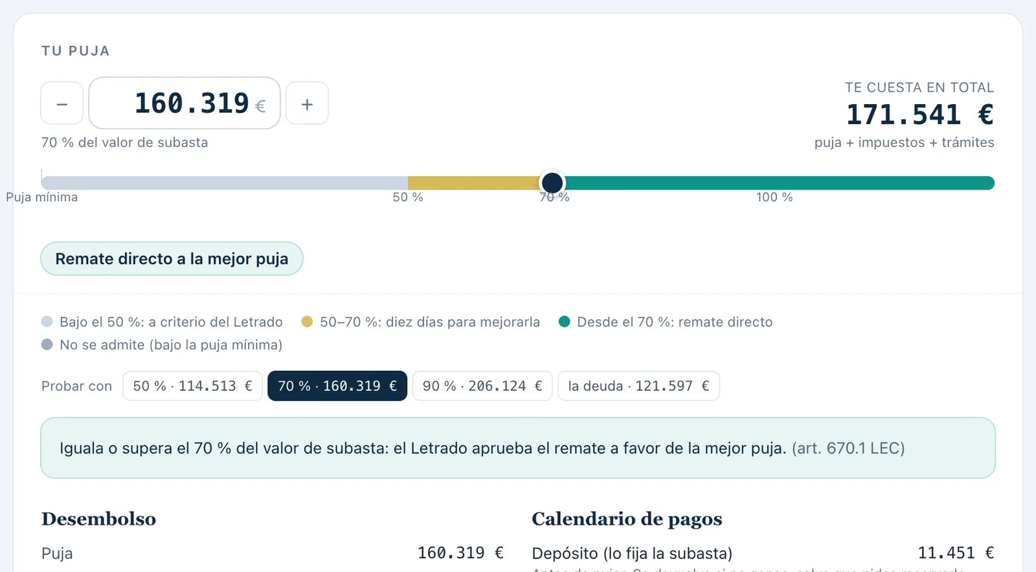1036x572 pixels.
Task: Click the '171.541 €' total cost value
Action: [919, 115]
